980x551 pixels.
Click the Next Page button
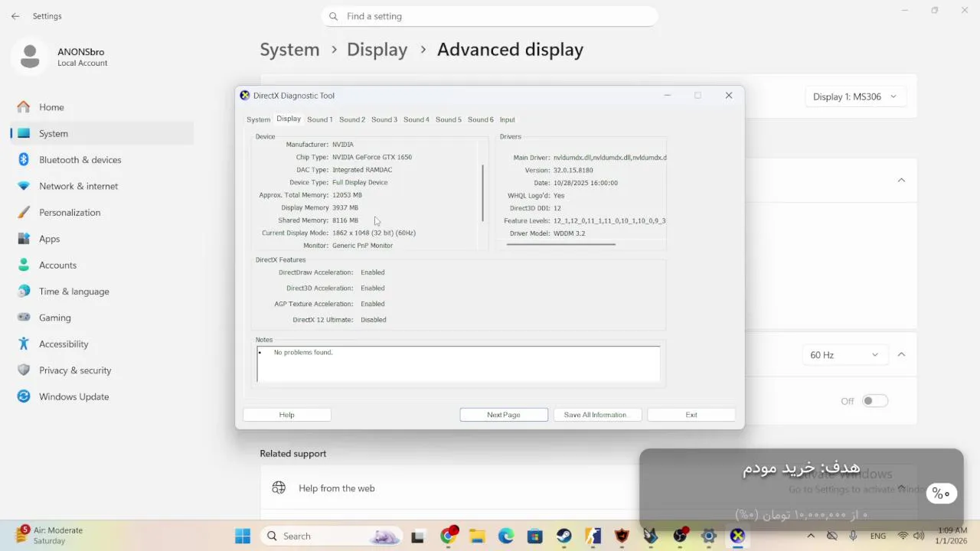(504, 415)
